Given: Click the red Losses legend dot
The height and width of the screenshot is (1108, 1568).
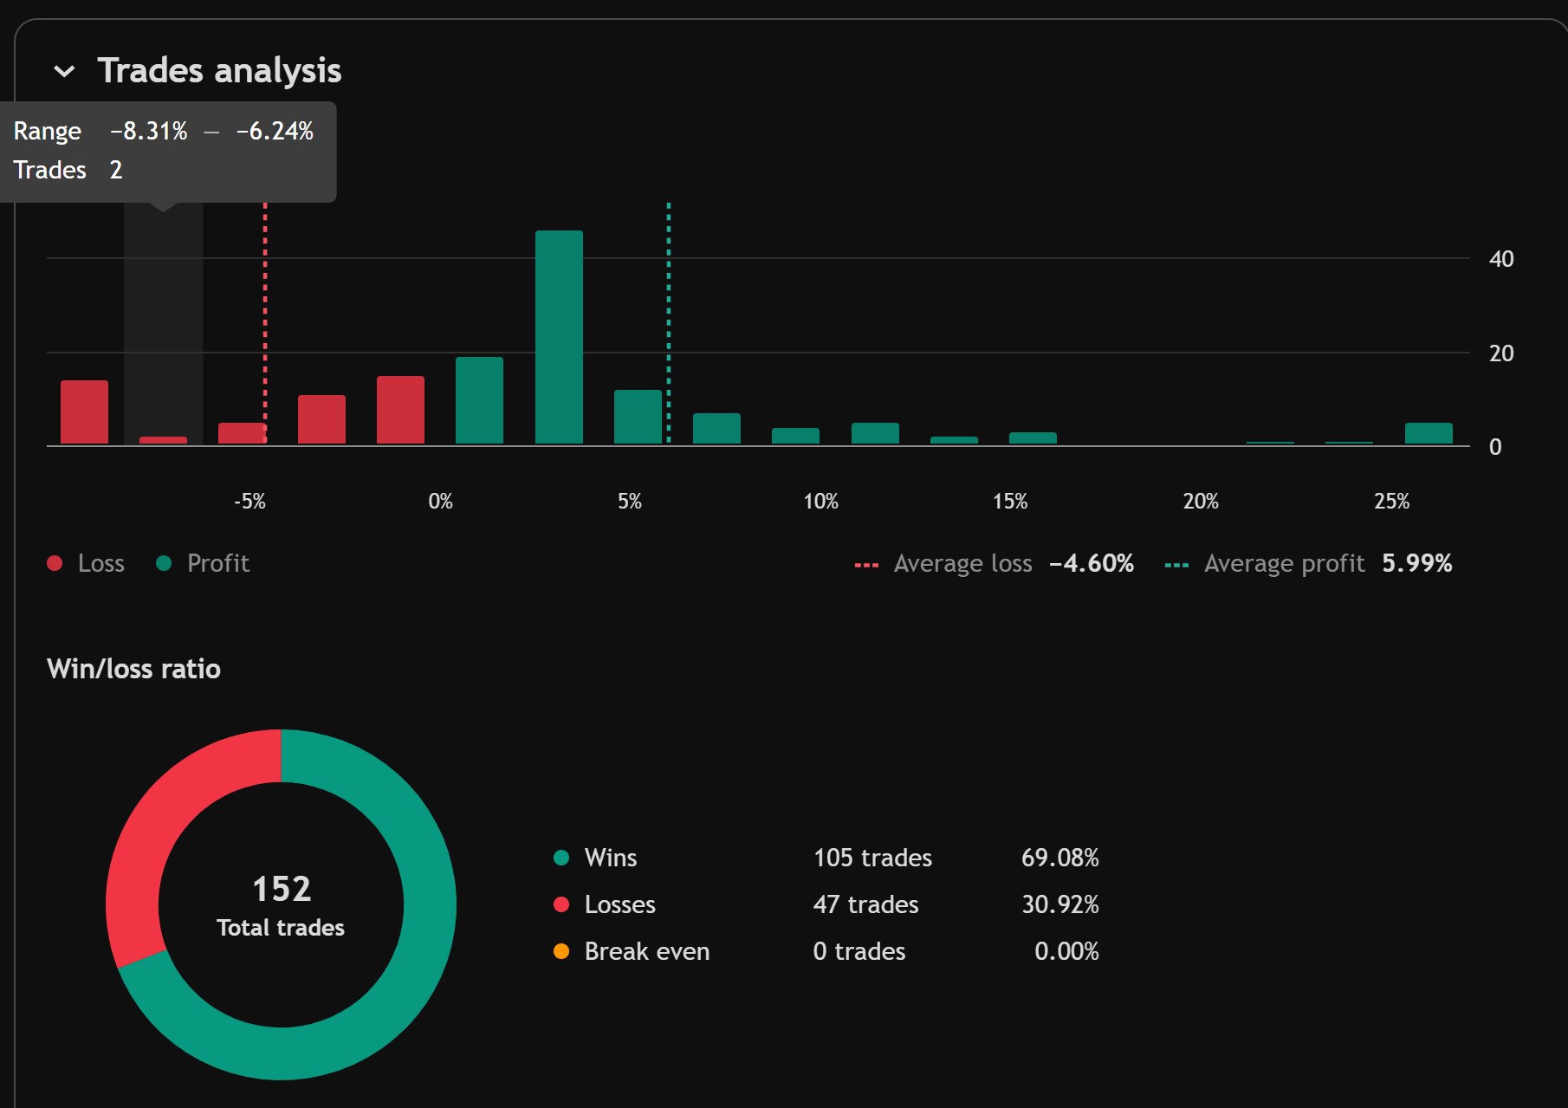Looking at the screenshot, I should click(561, 904).
